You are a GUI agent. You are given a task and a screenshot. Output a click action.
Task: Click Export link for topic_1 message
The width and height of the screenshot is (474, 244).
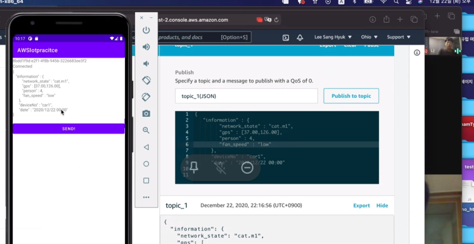[362, 205]
